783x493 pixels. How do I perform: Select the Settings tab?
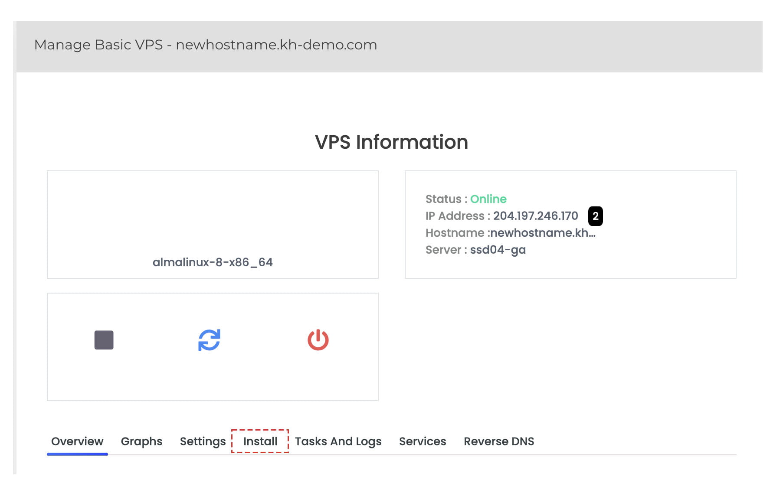pyautogui.click(x=202, y=441)
